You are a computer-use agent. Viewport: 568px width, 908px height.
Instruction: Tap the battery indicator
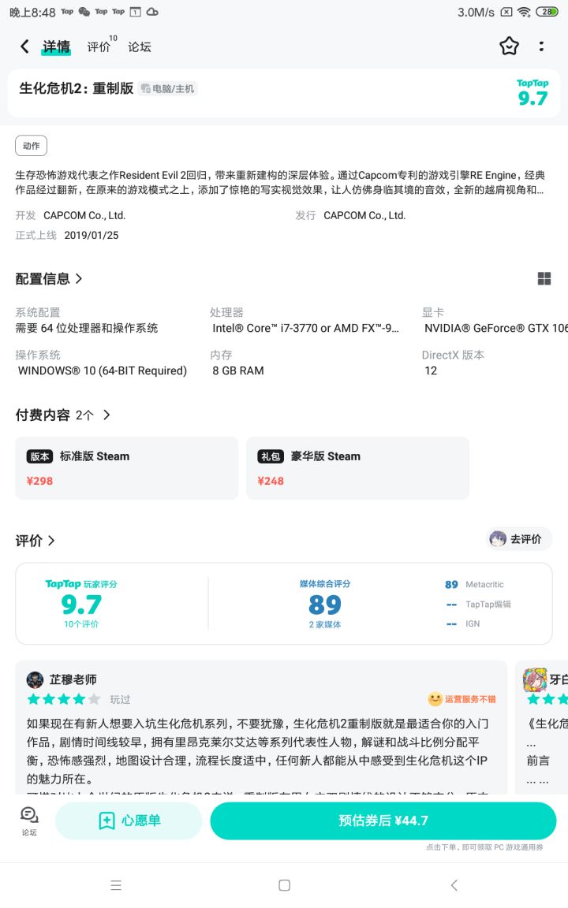click(x=547, y=12)
